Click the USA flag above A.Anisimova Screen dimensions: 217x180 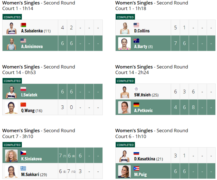[x=23, y=41]
